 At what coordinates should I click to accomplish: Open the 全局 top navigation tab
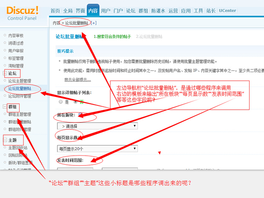(x=68, y=11)
